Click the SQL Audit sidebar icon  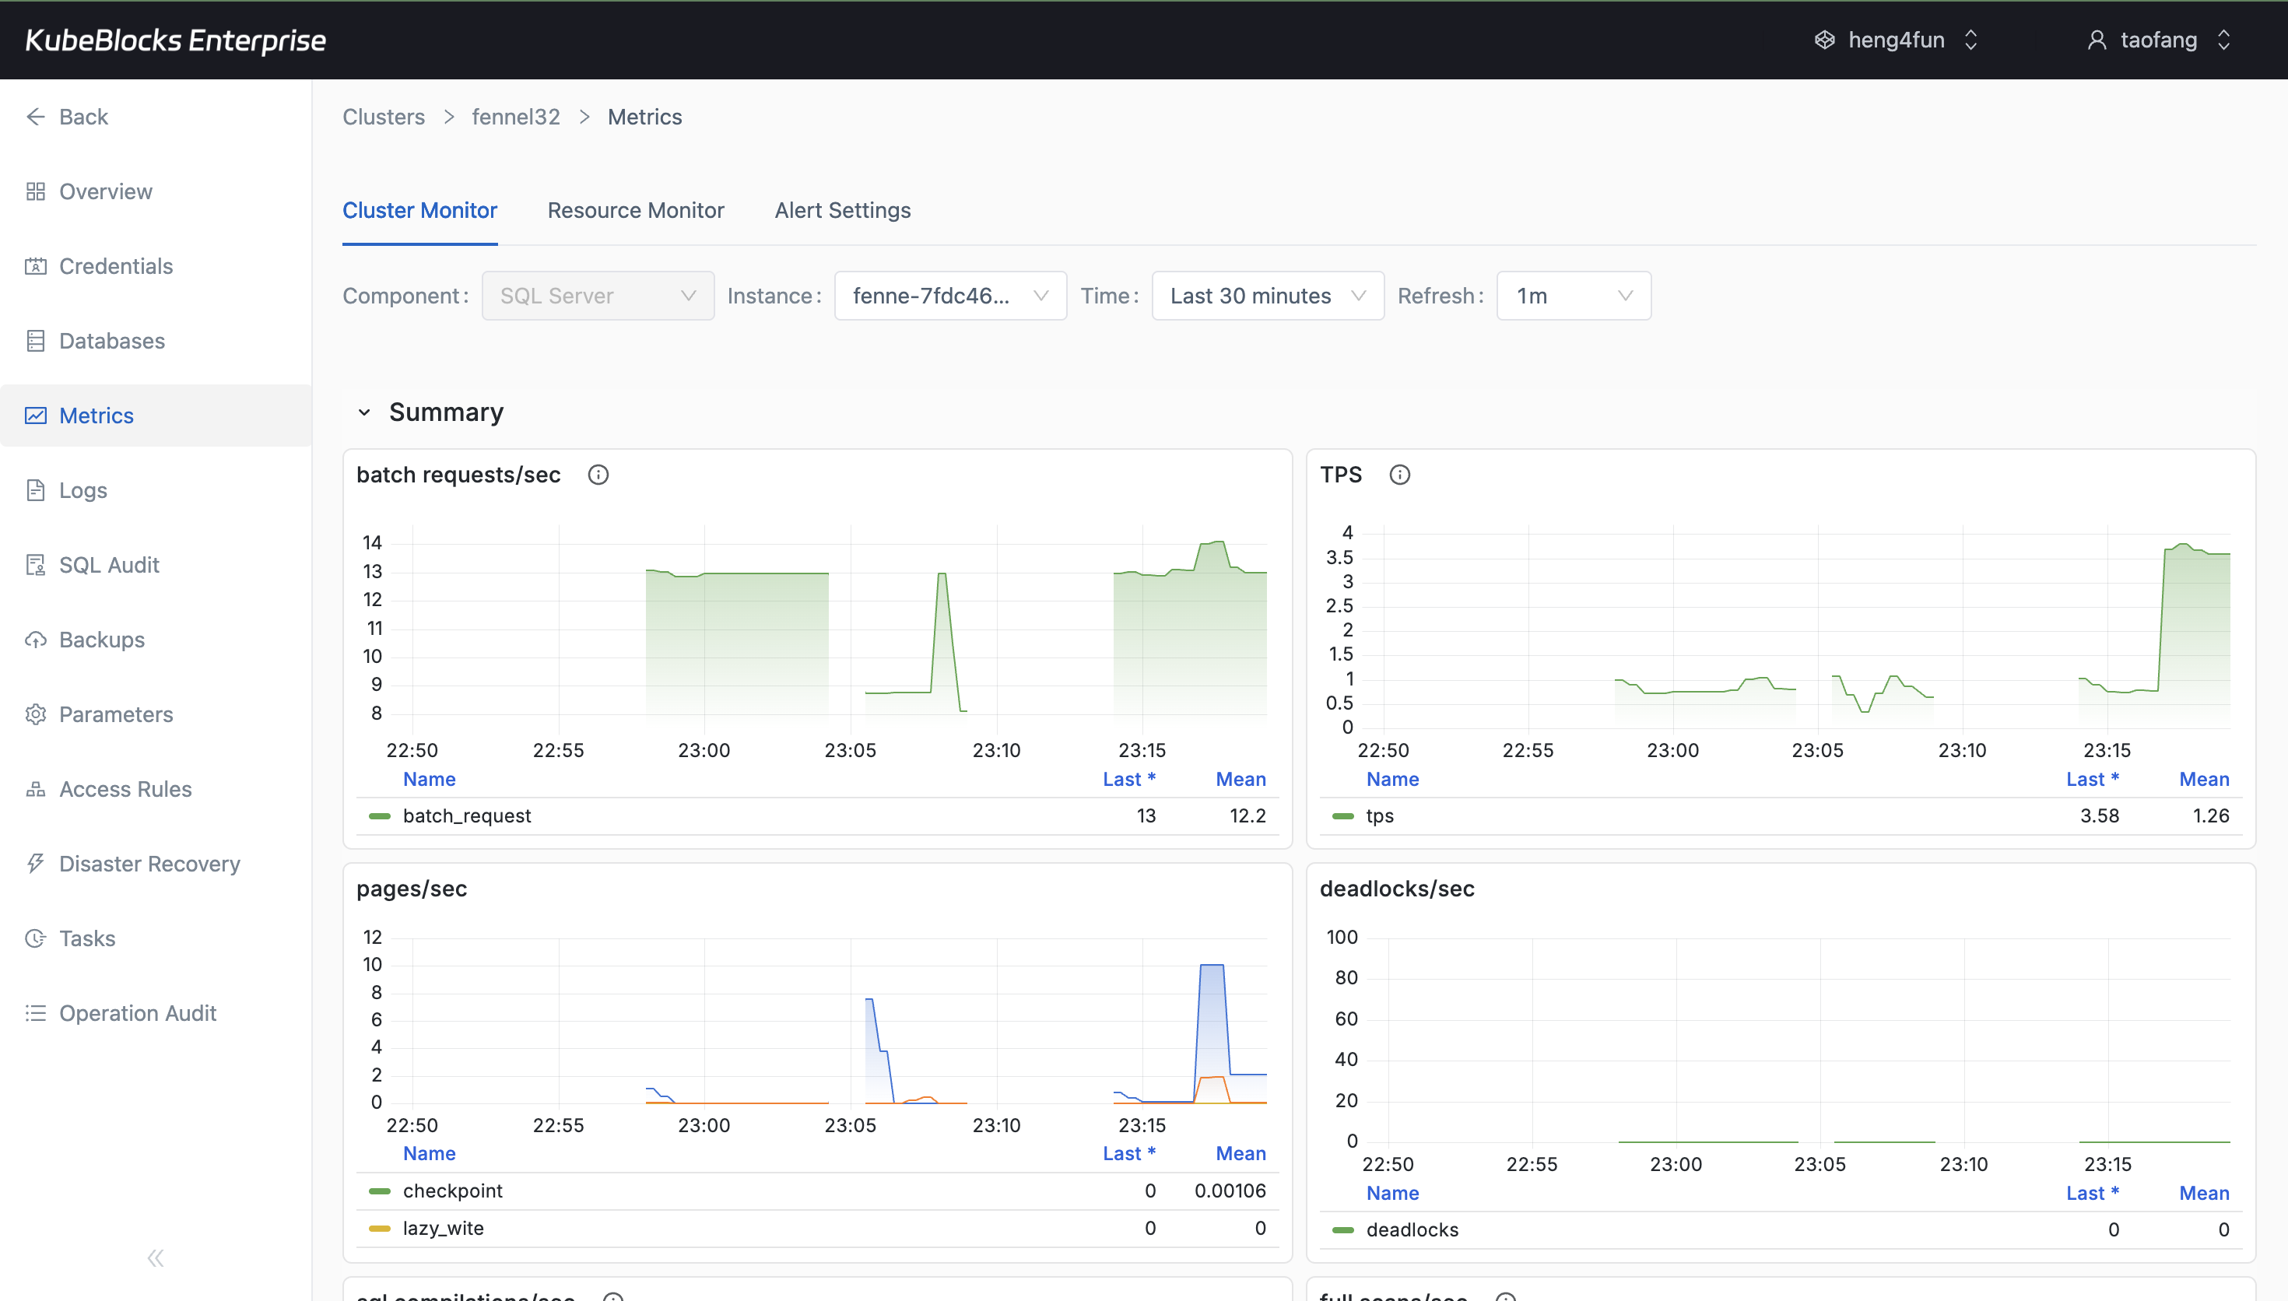pyautogui.click(x=36, y=564)
